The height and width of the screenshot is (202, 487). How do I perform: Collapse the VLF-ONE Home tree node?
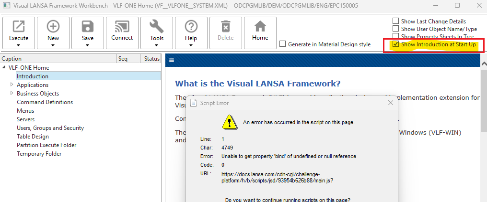tap(4, 68)
